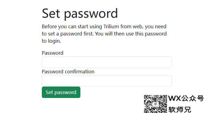The height and width of the screenshot is (113, 204).
Task: Click the 软师兄 watermark text
Action: [180, 110]
